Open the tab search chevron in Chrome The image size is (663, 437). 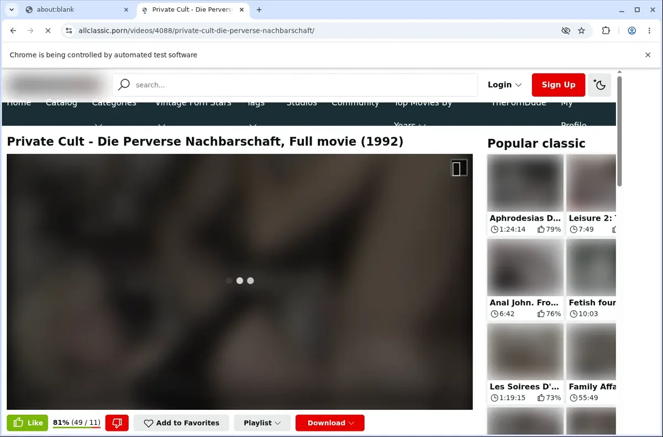[11, 9]
